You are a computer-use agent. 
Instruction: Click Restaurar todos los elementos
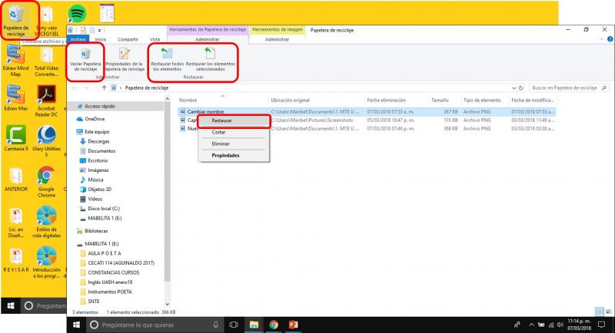(x=167, y=60)
